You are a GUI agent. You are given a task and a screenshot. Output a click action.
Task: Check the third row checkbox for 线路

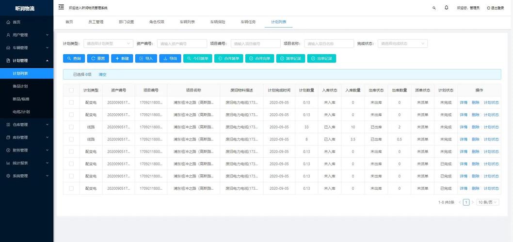pyautogui.click(x=71, y=127)
